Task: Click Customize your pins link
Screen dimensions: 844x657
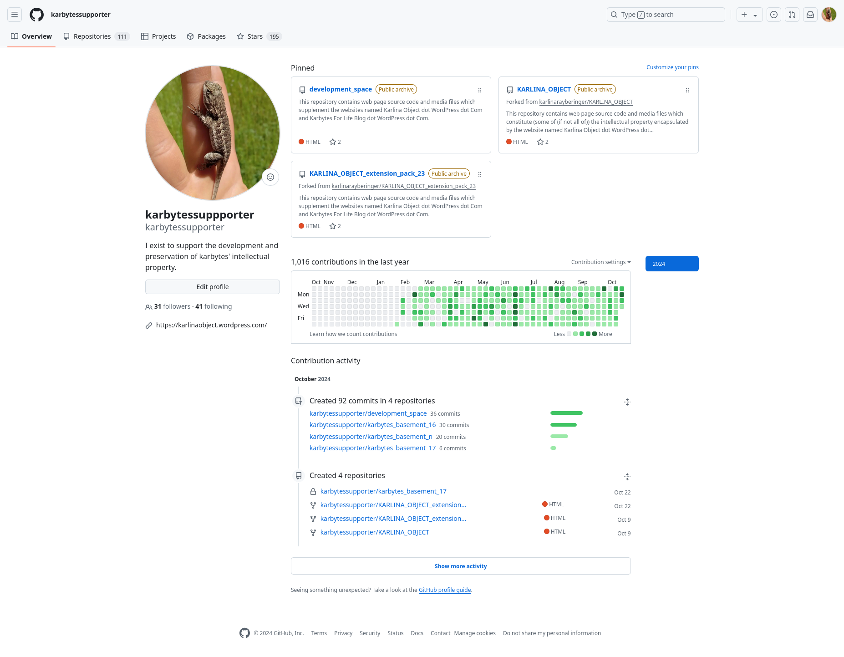Action: [672, 67]
